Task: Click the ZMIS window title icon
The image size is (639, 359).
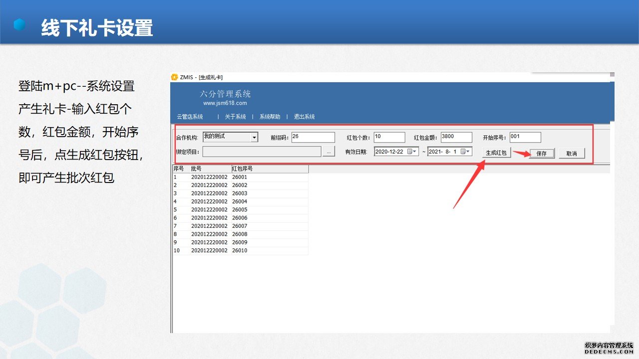Action: point(174,77)
